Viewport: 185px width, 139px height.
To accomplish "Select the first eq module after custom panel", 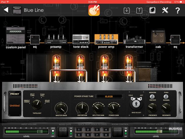I will pos(35,40).
